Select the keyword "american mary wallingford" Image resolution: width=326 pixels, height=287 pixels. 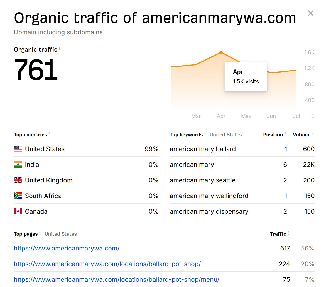(x=209, y=196)
